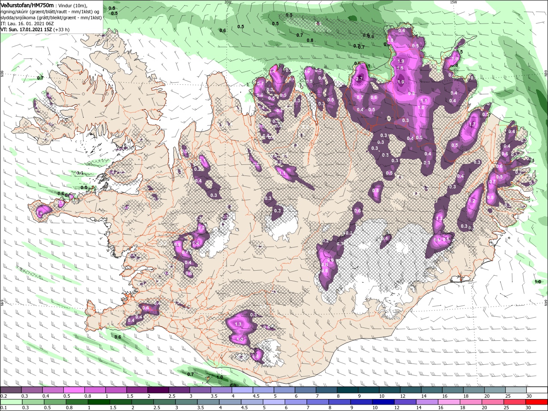Click the 6 mm snow legend swatch
The height and width of the screenshot is (411, 548).
pyautogui.click(x=306, y=390)
